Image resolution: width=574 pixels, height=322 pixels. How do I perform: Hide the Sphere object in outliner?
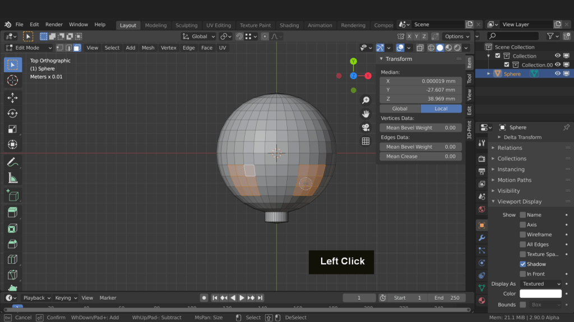click(x=558, y=74)
